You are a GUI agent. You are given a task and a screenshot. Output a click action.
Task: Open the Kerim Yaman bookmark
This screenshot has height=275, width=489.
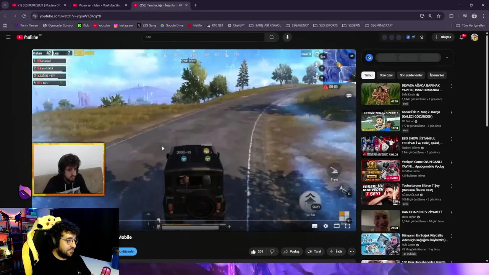click(26, 25)
